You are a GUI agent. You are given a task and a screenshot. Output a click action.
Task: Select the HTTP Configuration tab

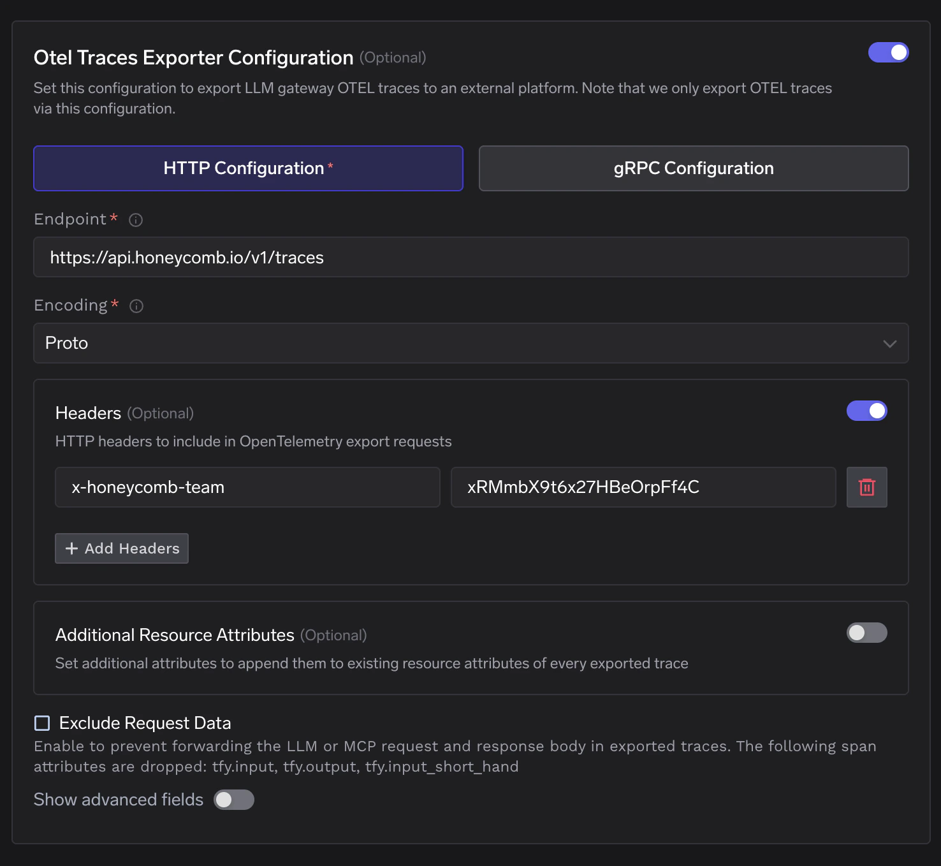coord(248,168)
